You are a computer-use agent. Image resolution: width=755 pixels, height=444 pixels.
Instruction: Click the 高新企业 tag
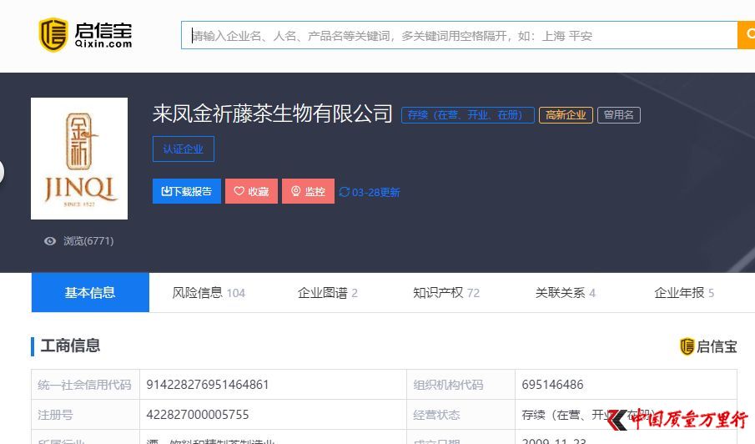pyautogui.click(x=566, y=115)
